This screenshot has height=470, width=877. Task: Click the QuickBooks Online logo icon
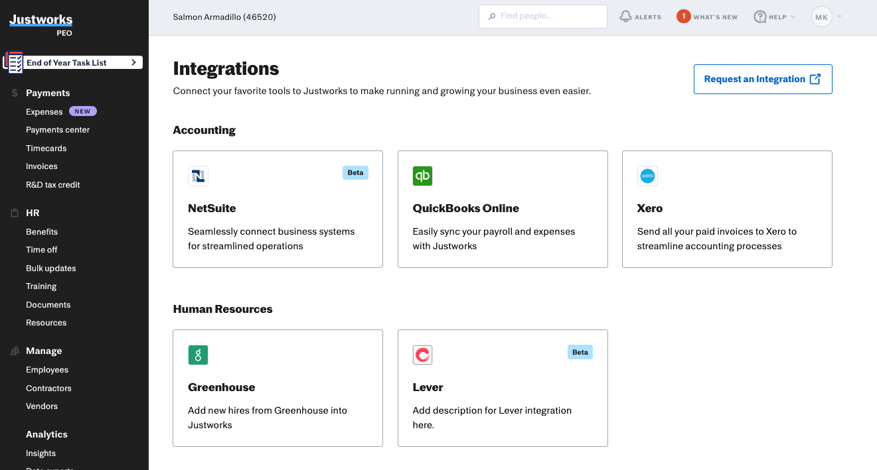[x=422, y=176]
